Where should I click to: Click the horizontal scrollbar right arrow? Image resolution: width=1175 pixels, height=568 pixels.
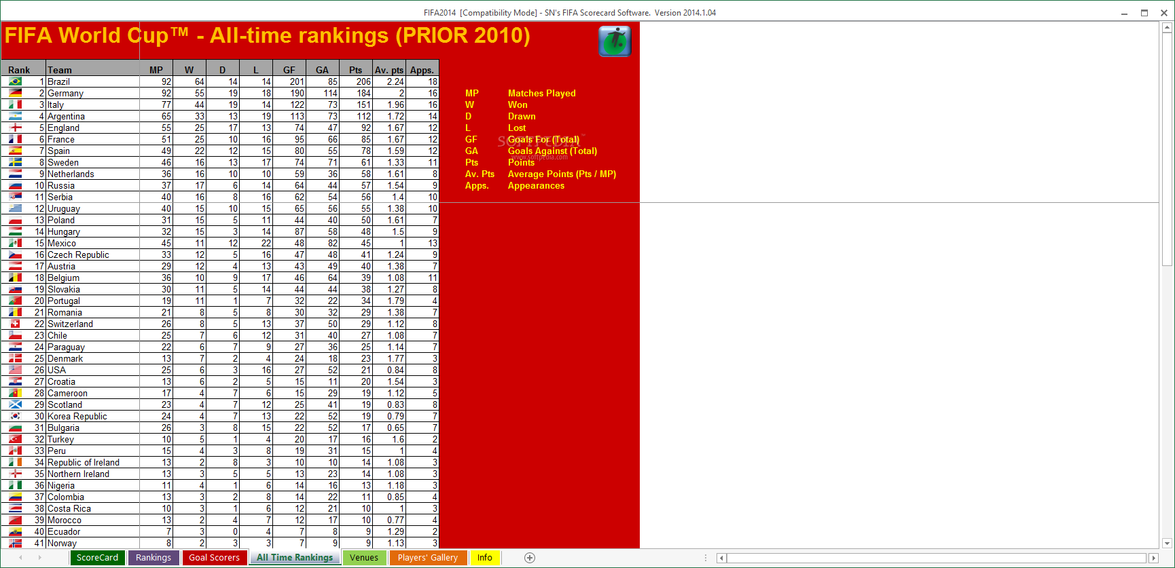click(1153, 558)
